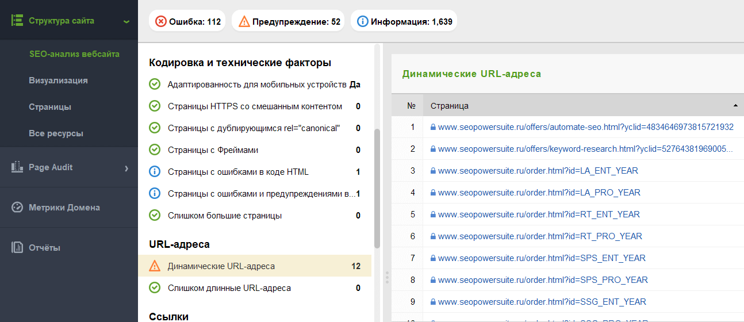Select Динамические URL-адреса row
This screenshot has height=322, width=744.
(x=255, y=266)
